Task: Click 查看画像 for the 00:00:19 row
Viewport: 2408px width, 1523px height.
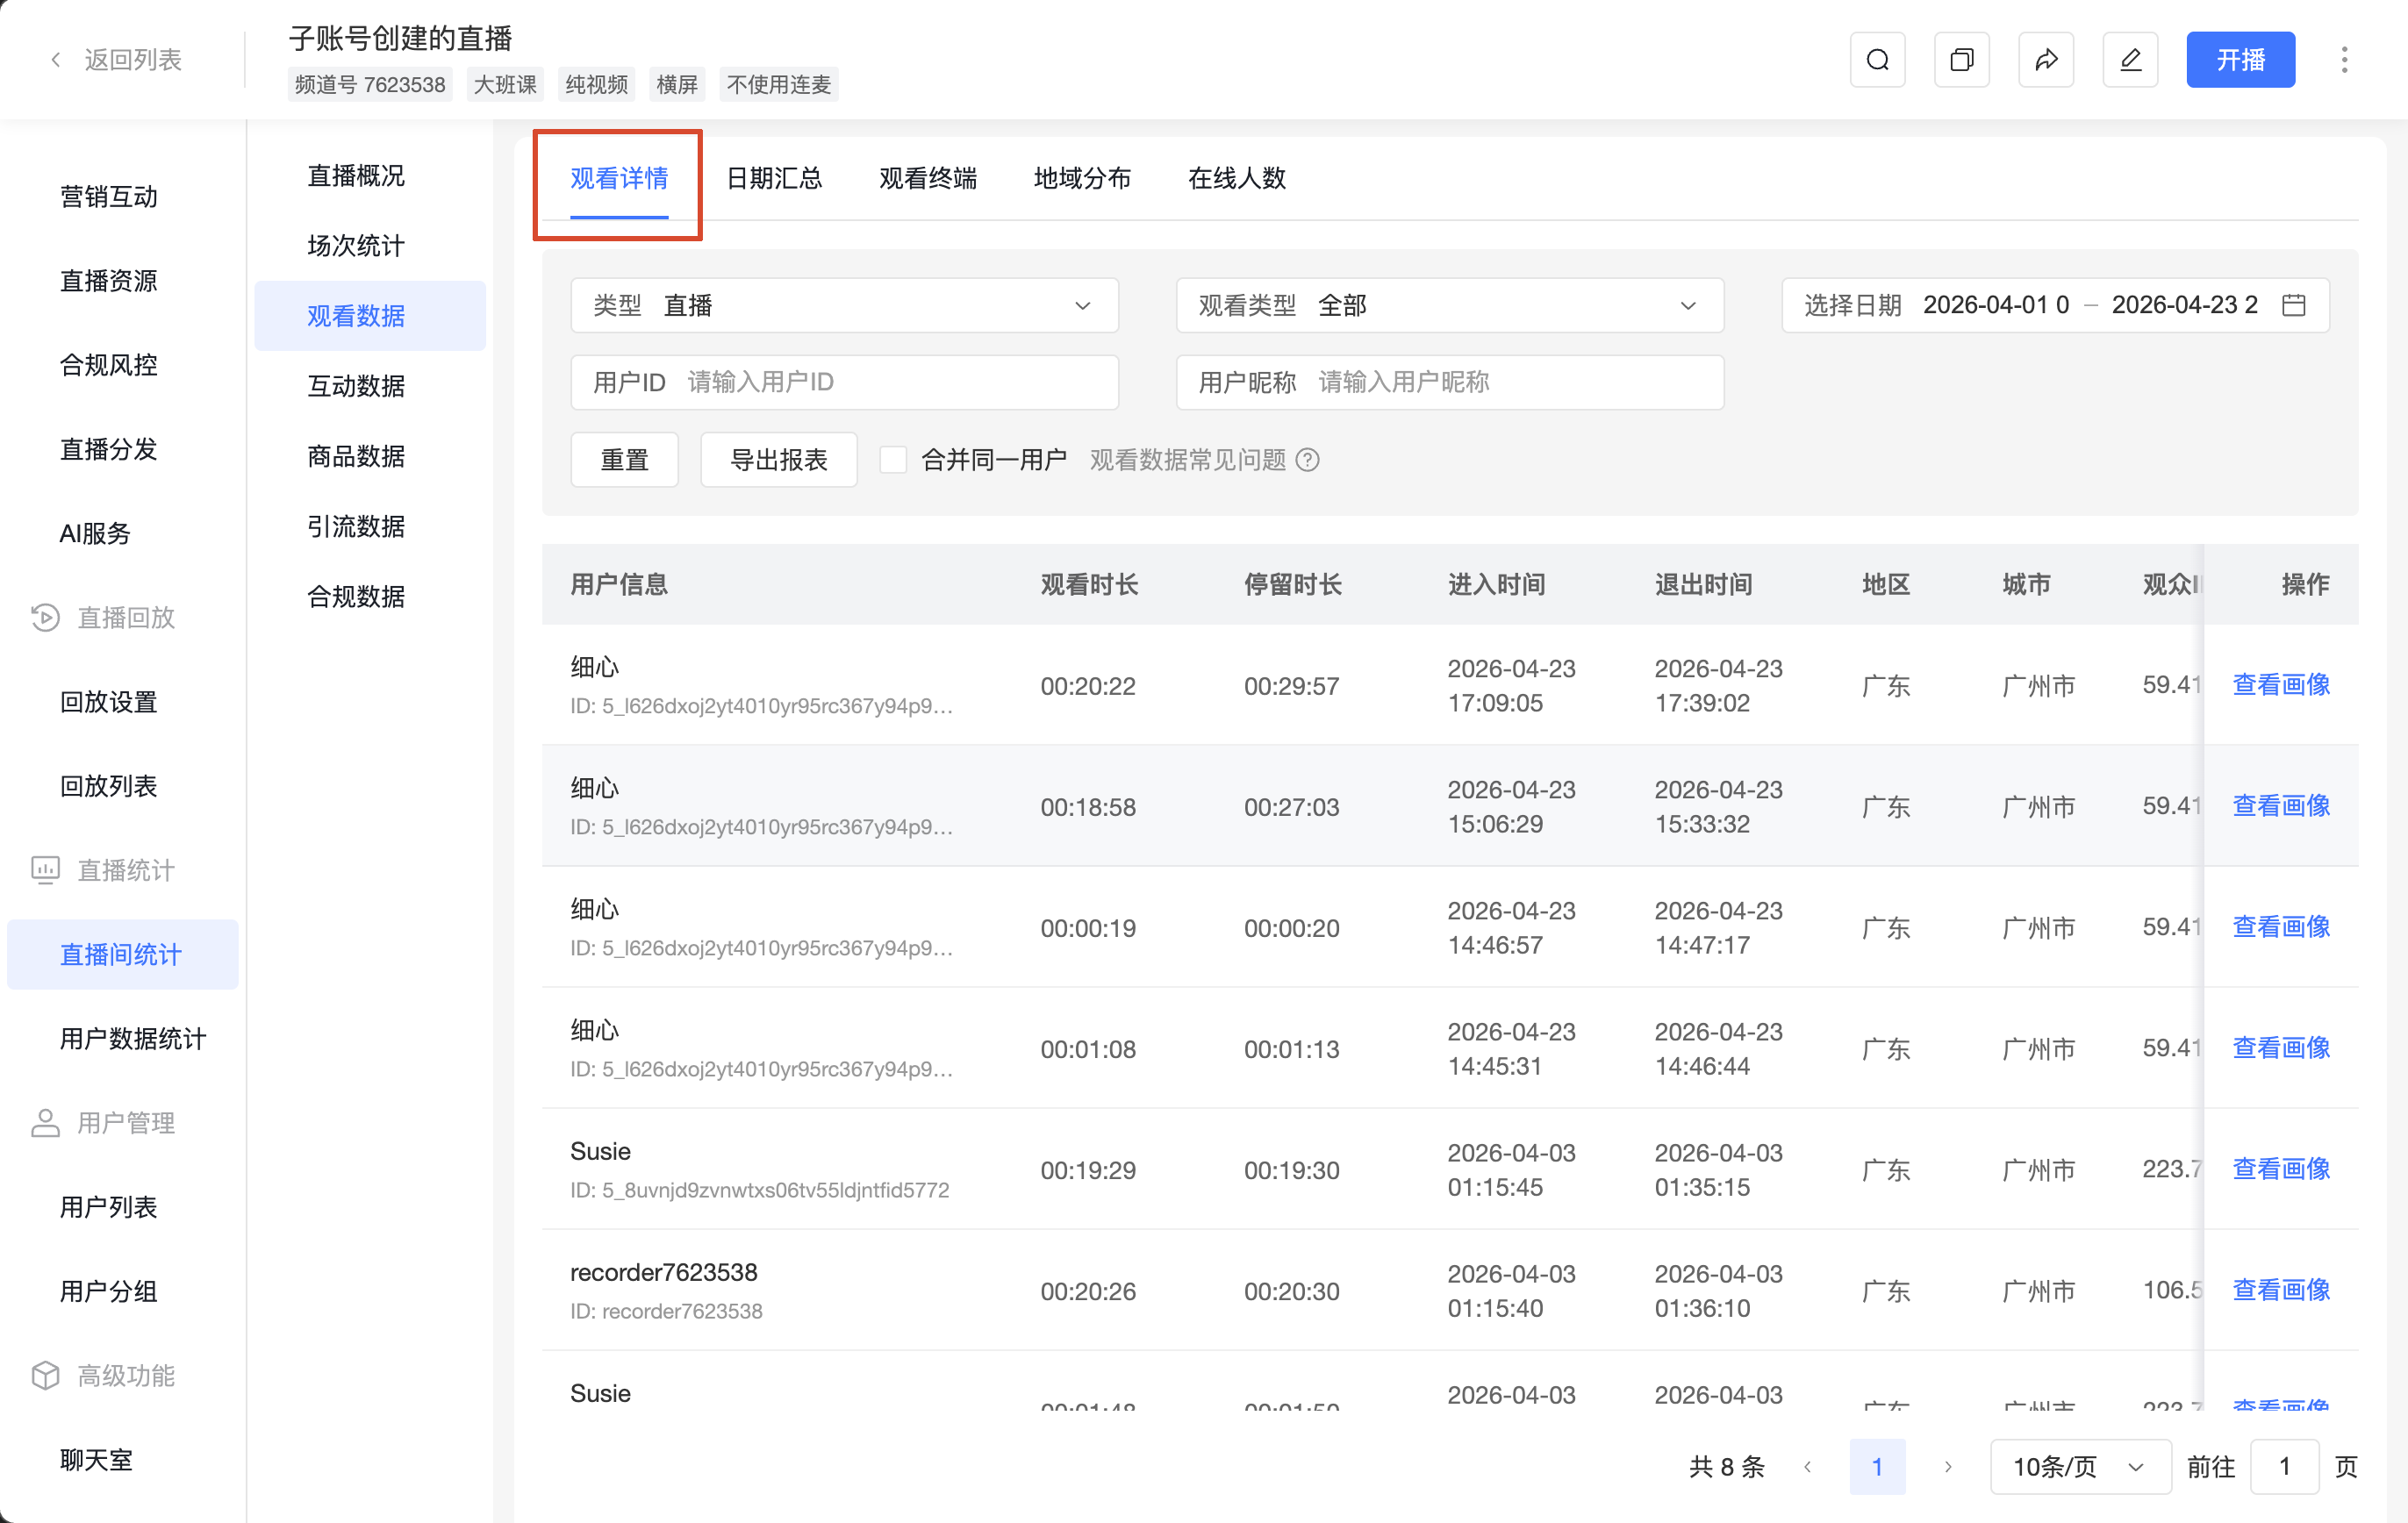Action: coord(2281,927)
